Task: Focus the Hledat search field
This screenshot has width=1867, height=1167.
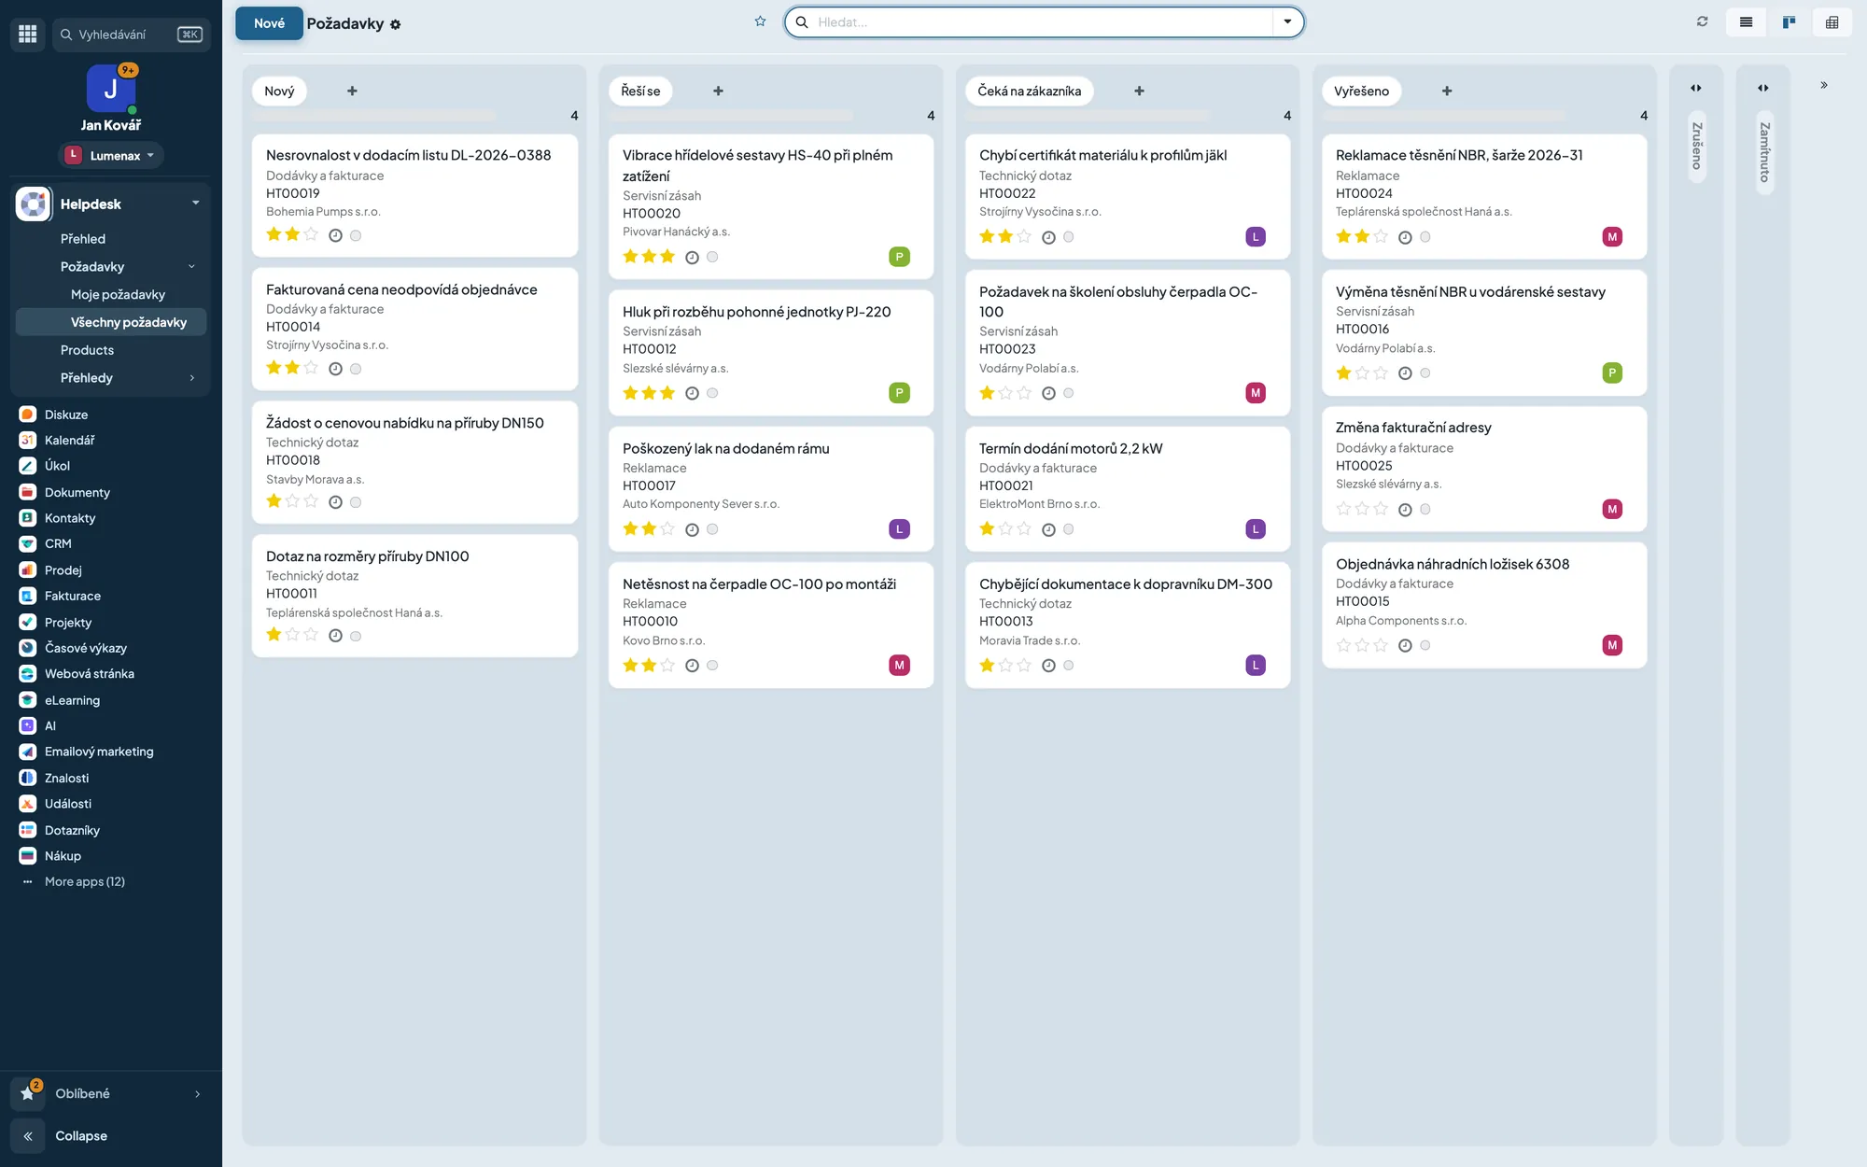Action: 1042,21
